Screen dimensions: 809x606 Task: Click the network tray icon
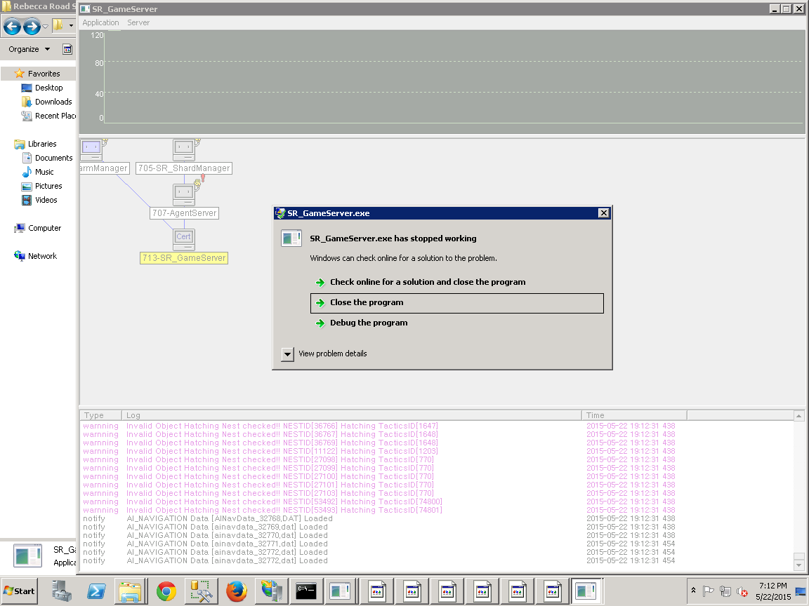tap(725, 591)
